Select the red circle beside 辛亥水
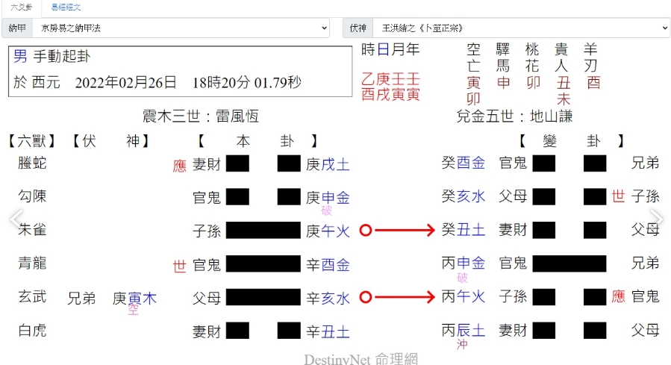671x365 pixels. point(366,297)
